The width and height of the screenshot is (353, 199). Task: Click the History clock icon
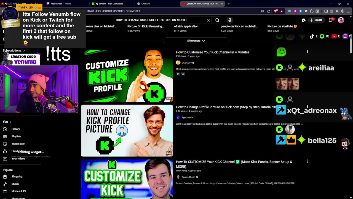coord(5,129)
